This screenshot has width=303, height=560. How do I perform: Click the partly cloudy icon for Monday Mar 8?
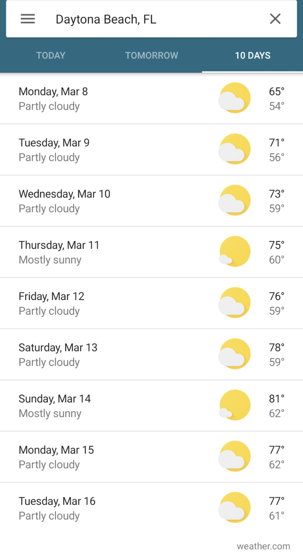pos(235,98)
